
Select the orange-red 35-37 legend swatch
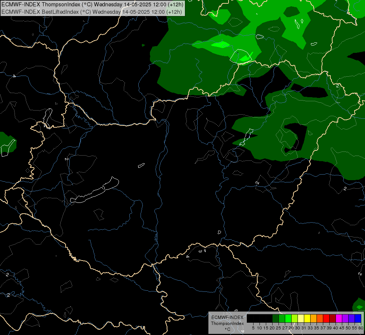point(320,318)
